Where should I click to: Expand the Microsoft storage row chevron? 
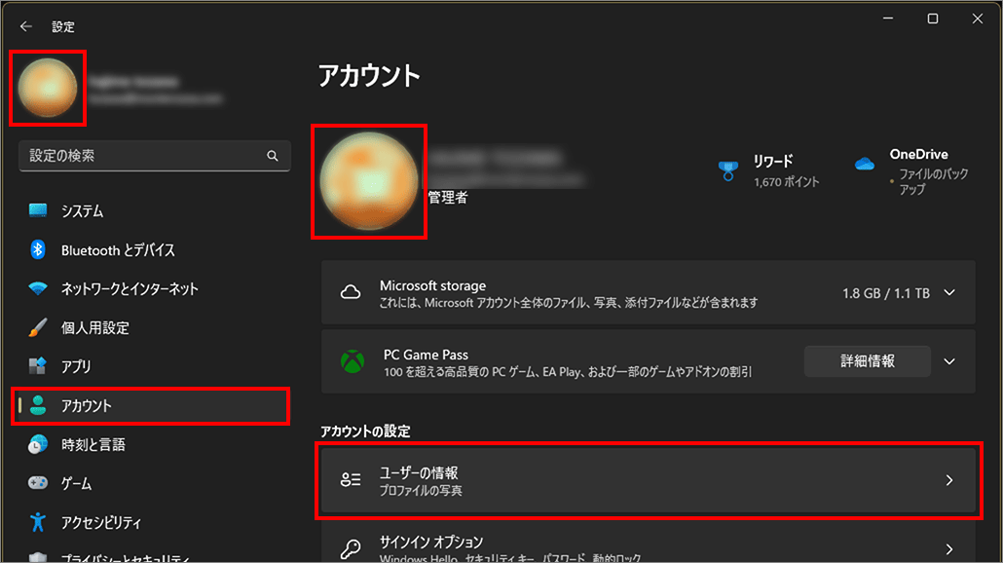pos(949,293)
